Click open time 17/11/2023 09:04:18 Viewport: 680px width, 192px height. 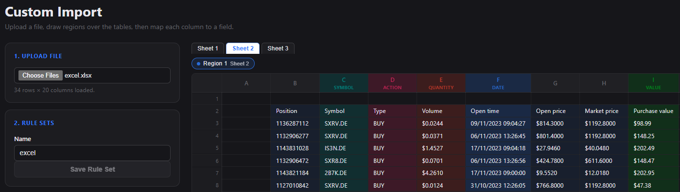pyautogui.click(x=498, y=148)
